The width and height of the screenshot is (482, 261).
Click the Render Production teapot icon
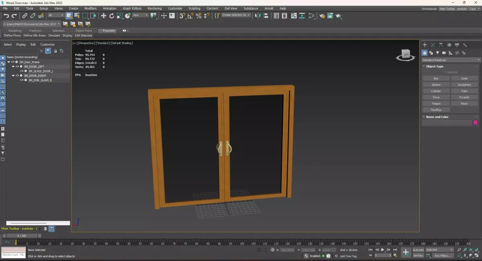coord(338,16)
